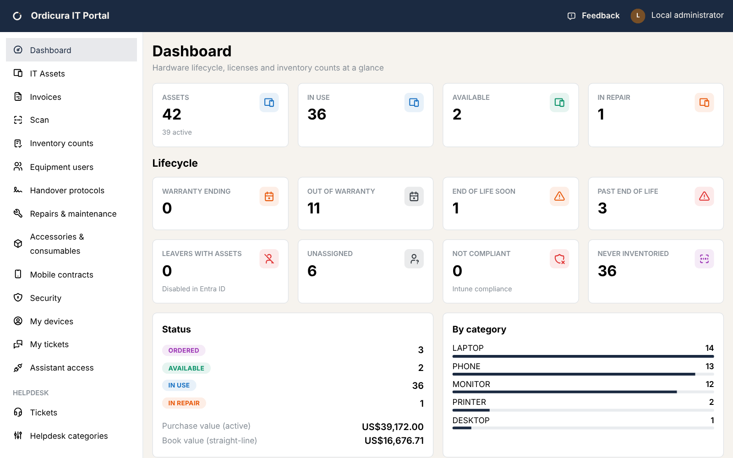This screenshot has width=733, height=458.
Task: Click the Assets card devices icon
Action: coord(269,103)
